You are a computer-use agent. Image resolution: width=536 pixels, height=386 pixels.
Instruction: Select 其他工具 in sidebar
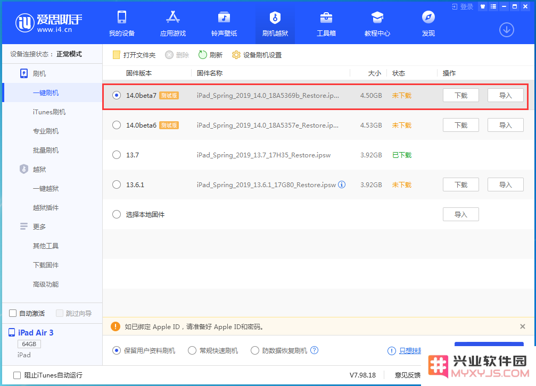click(46, 246)
